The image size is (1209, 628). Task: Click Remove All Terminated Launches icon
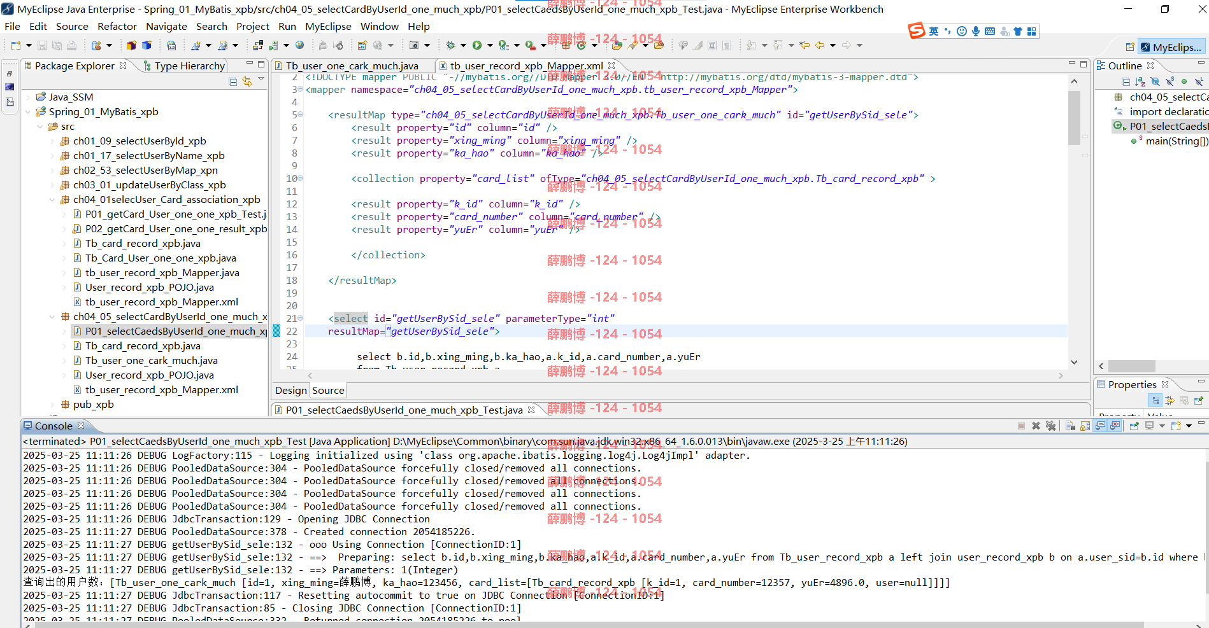click(1051, 426)
